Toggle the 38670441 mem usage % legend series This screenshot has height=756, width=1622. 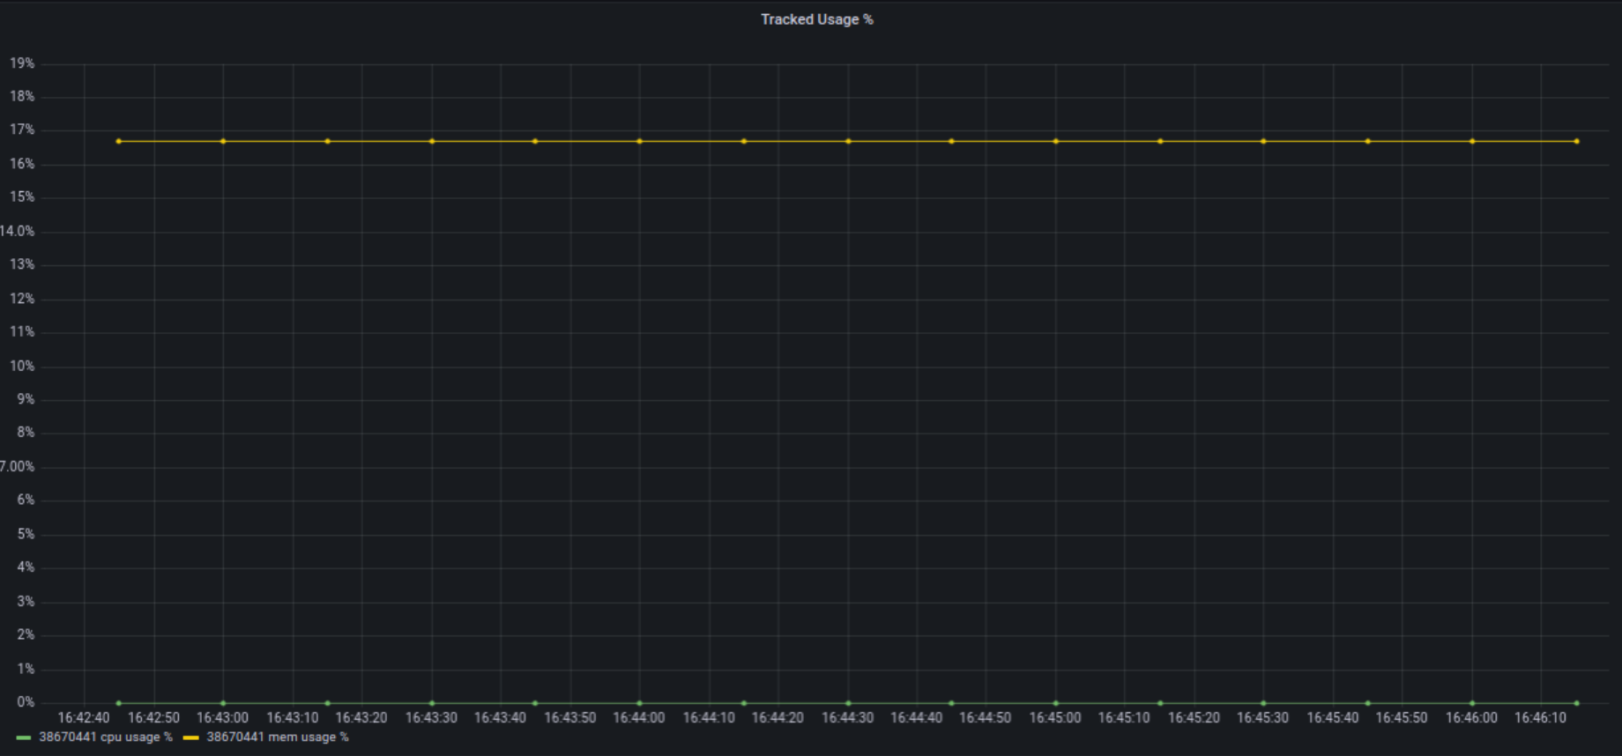(x=278, y=737)
